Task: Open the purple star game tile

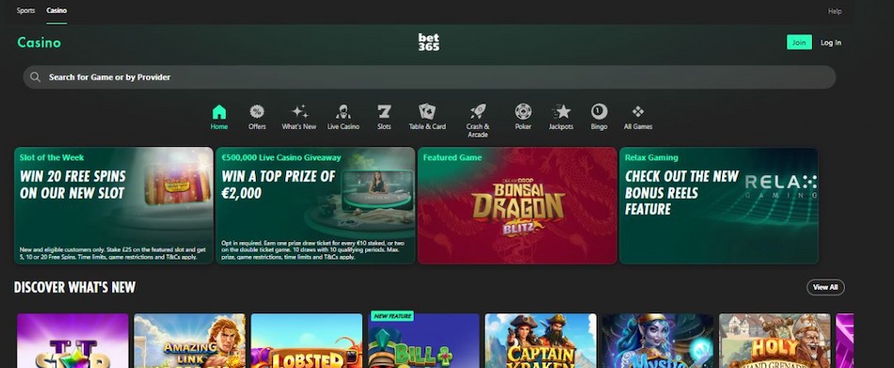Action: pyautogui.click(x=73, y=341)
